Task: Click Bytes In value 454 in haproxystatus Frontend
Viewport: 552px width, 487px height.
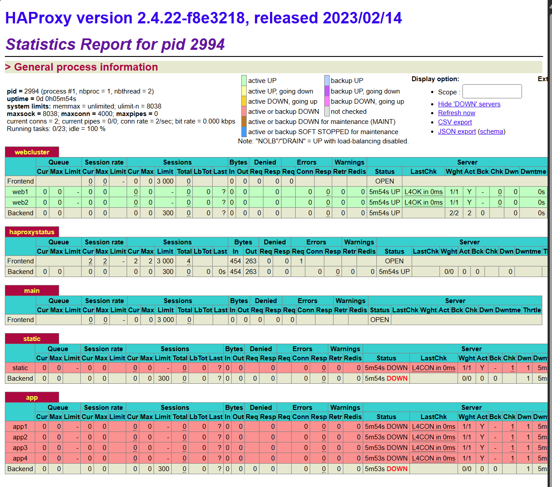Action: click(236, 261)
